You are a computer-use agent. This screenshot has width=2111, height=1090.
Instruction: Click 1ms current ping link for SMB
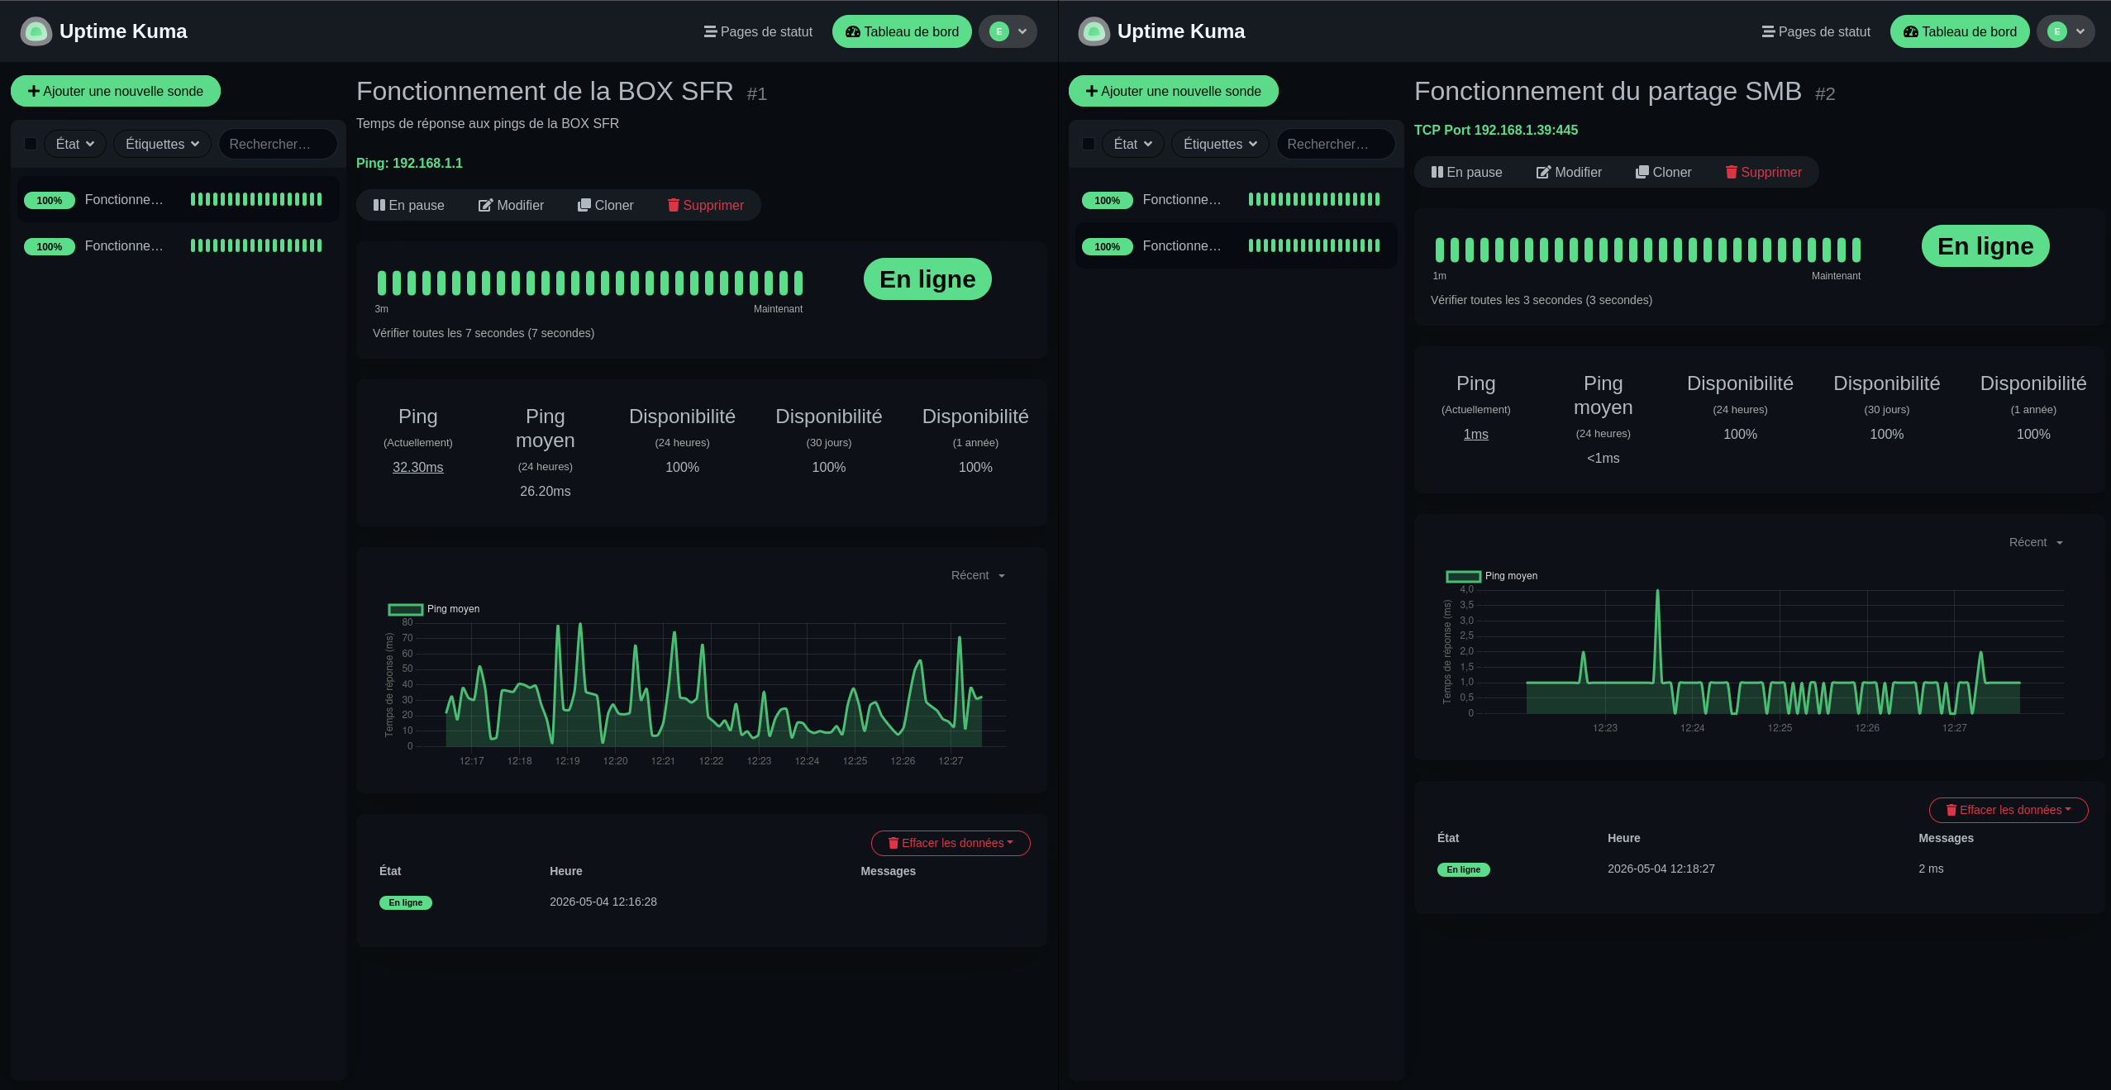click(1475, 434)
